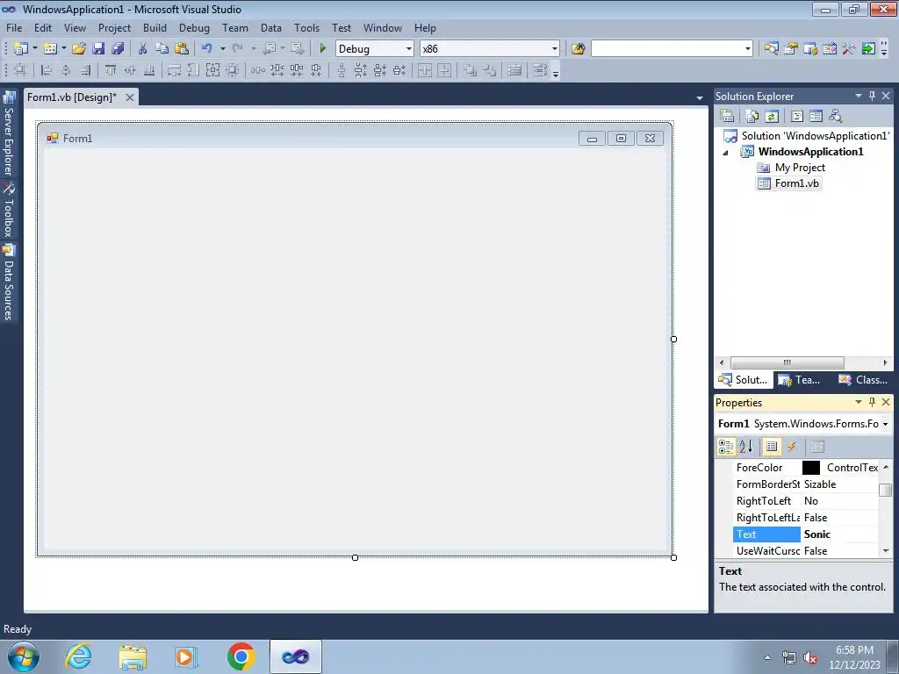Screen dimensions: 899x674
Task: Open the Solution Explorer window options arrow
Action: pos(859,96)
